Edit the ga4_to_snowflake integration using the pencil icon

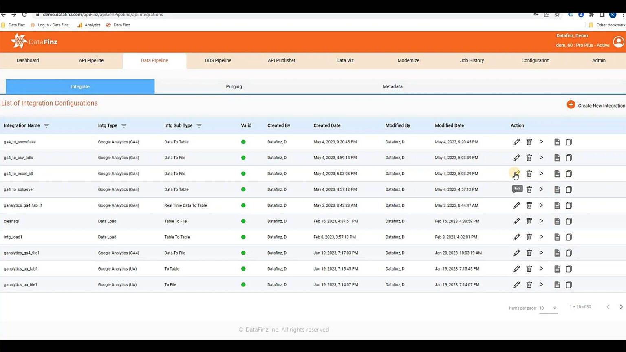click(516, 142)
